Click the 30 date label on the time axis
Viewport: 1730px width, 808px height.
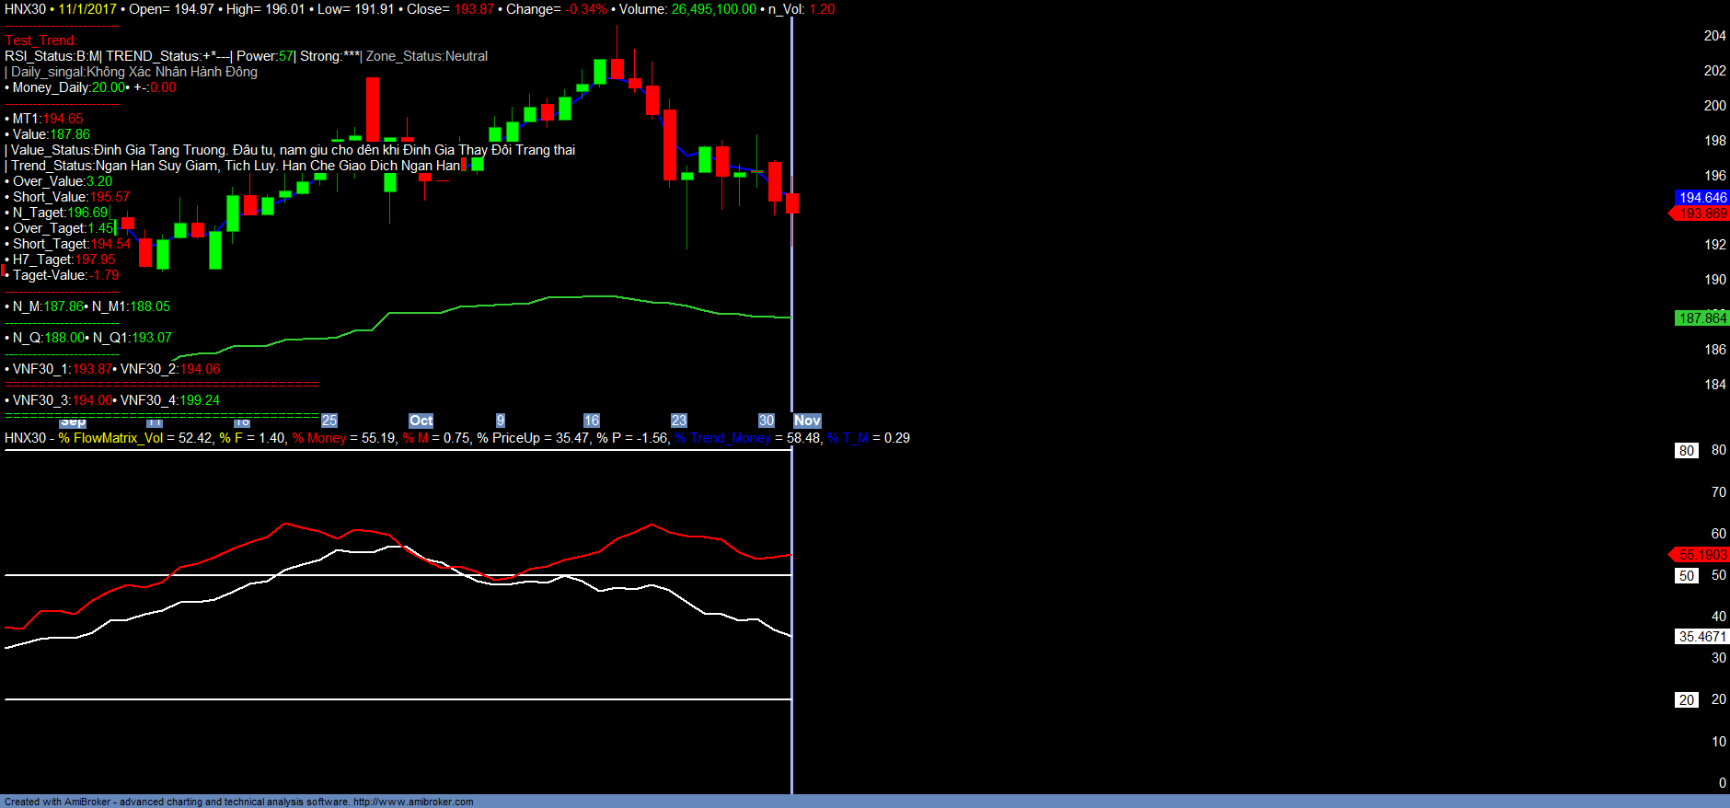tap(767, 421)
